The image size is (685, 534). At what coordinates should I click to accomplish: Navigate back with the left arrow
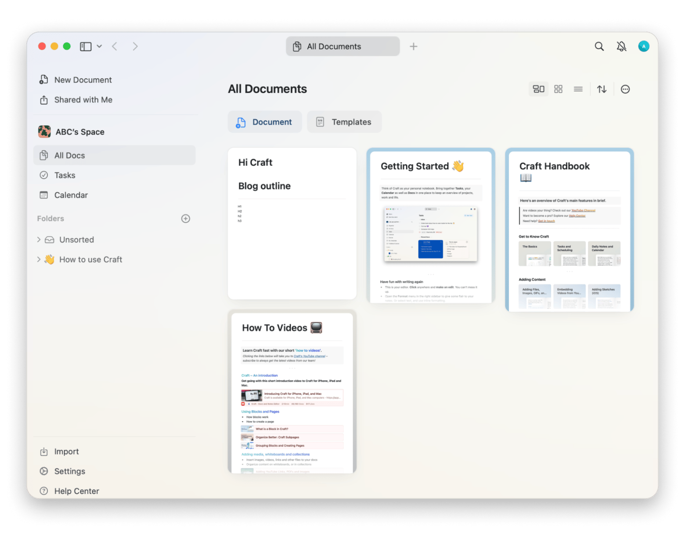click(x=115, y=47)
